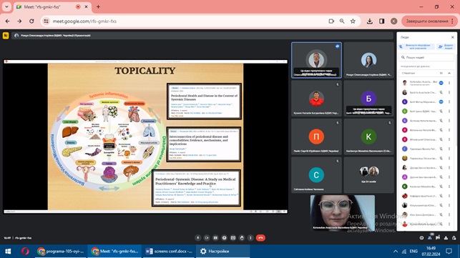Open the activities icon in bottom bar
460x258 pixels.
pos(446,238)
